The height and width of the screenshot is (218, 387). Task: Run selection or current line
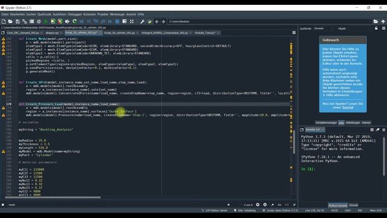pyautogui.click(x=67, y=22)
